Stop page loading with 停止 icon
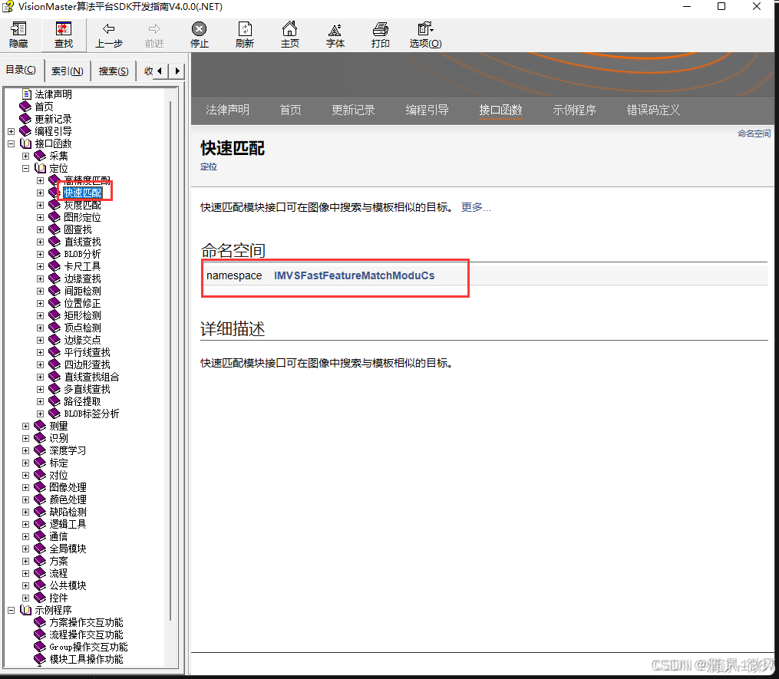The height and width of the screenshot is (679, 779). [199, 35]
